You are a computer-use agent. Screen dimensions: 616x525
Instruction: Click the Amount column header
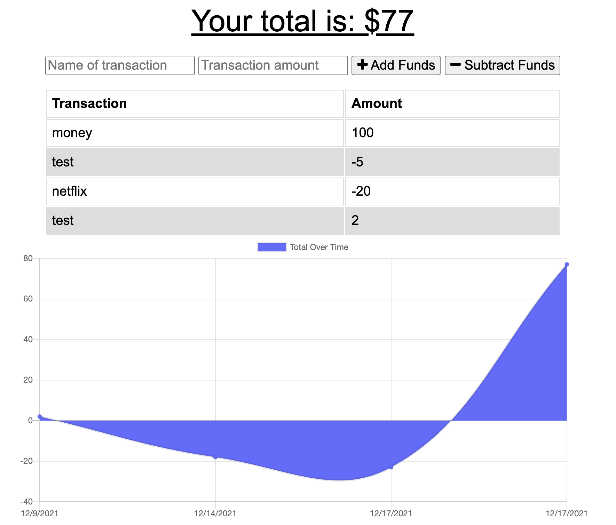click(377, 103)
